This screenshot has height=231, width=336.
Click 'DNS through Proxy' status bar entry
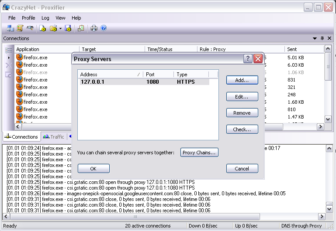click(301, 226)
